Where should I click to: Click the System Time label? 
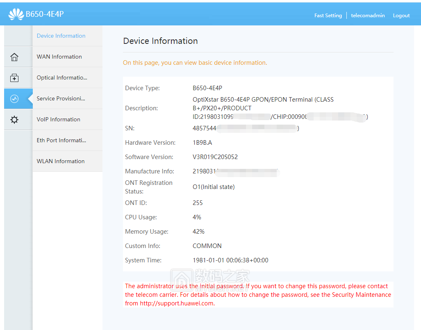coord(143,260)
